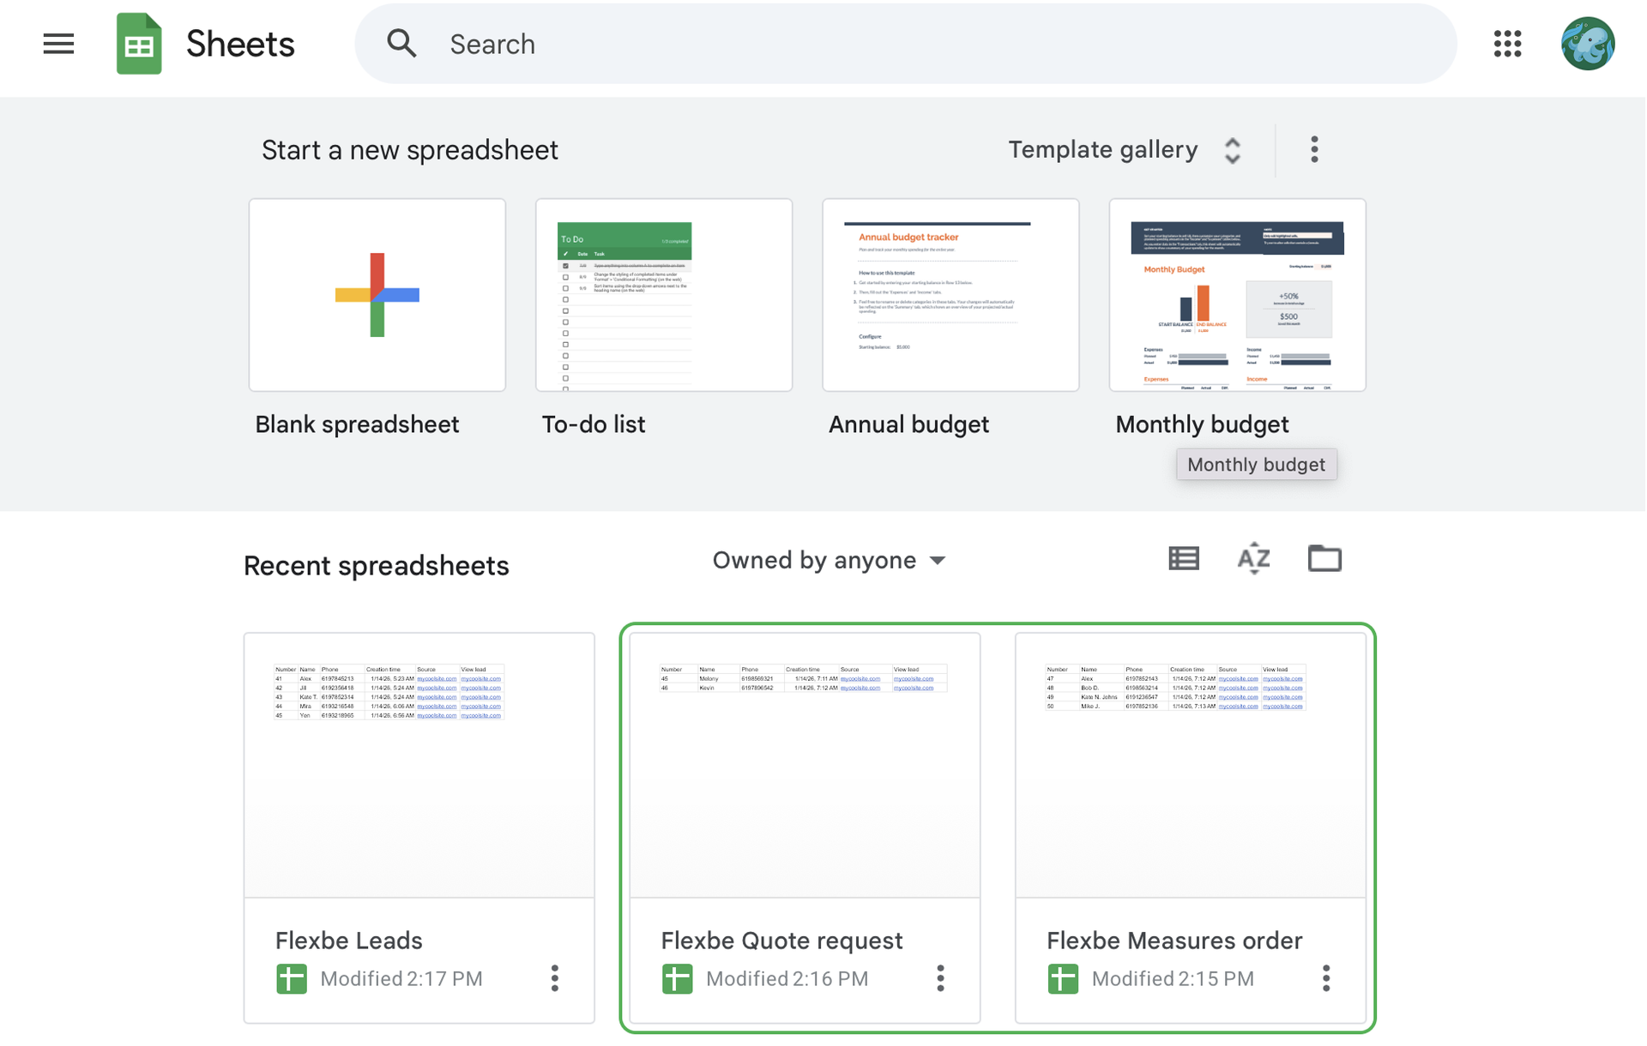The height and width of the screenshot is (1046, 1647).
Task: Open more actions for Flexbe Measures order
Action: point(1326,978)
